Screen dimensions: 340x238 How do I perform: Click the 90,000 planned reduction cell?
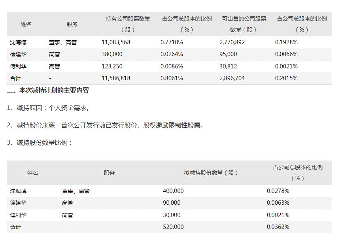tap(172, 203)
